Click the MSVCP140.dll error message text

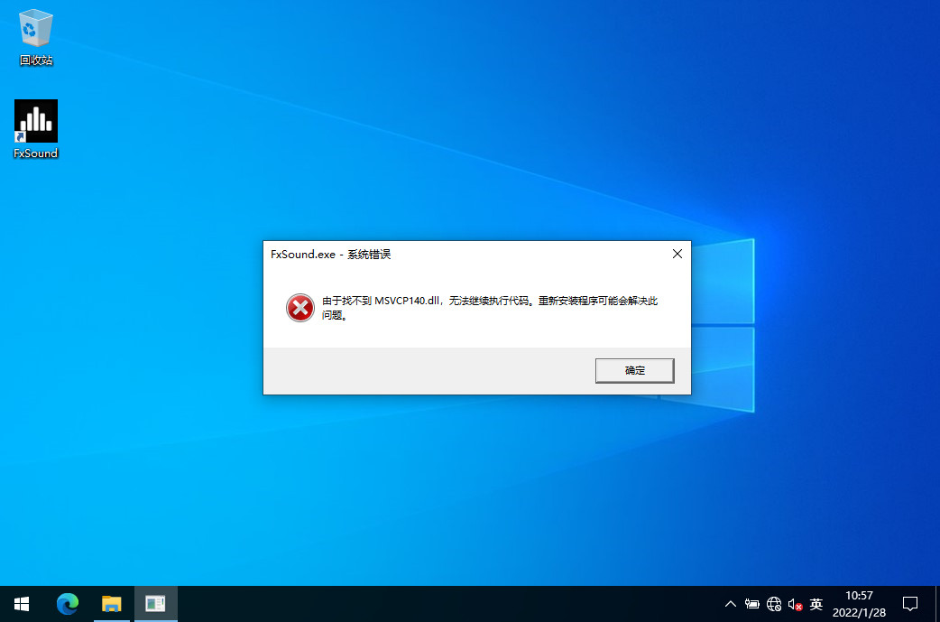pyautogui.click(x=489, y=307)
